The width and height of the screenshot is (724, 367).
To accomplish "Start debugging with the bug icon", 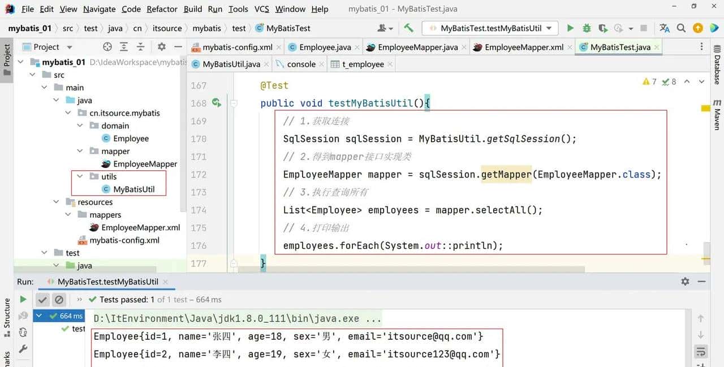I will (x=587, y=28).
